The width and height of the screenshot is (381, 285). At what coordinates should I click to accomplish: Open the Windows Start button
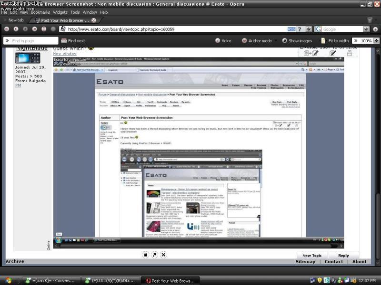[9, 281]
